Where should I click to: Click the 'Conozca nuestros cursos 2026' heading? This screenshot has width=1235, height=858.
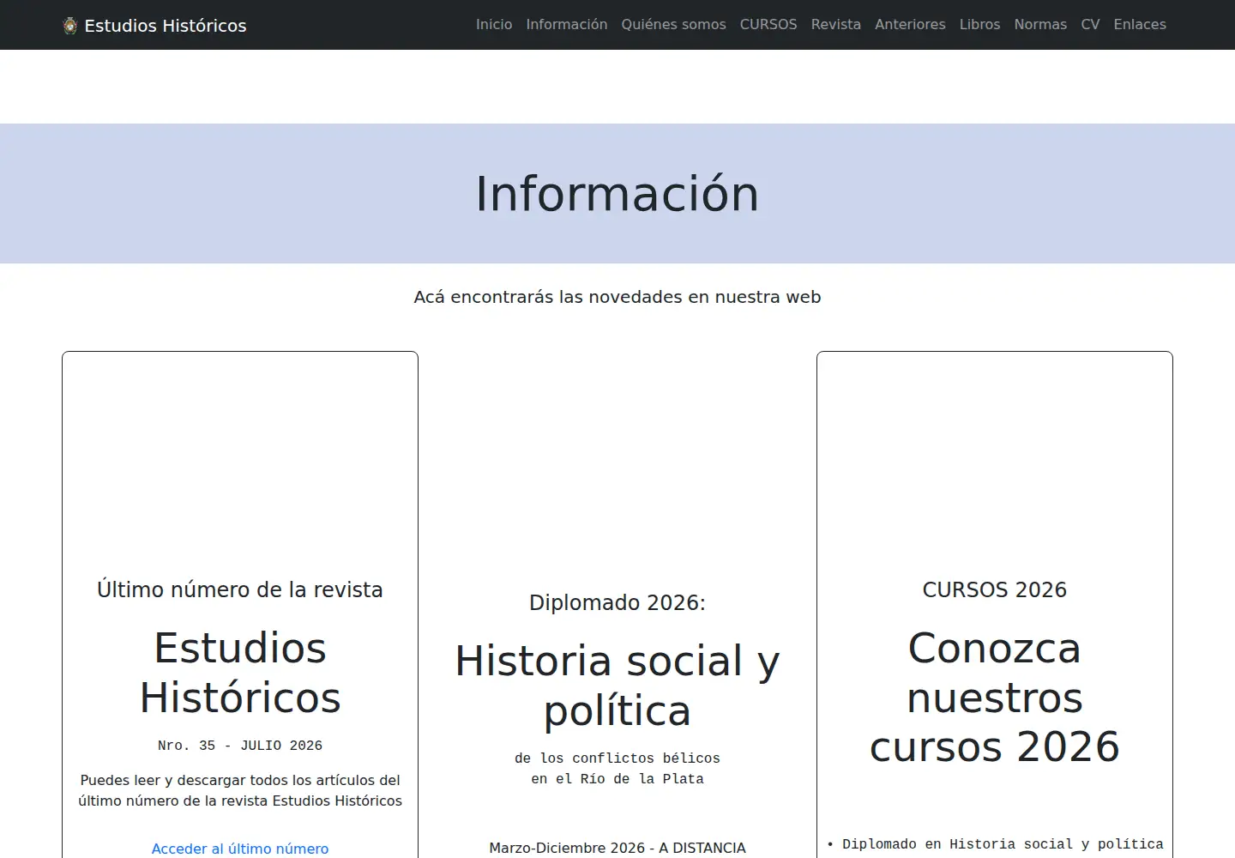pos(995,697)
